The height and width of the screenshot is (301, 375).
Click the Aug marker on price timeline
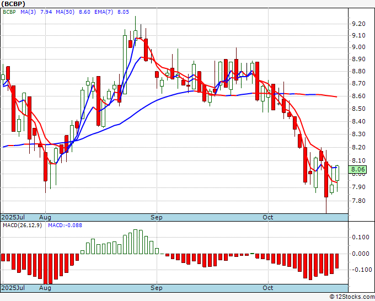coord(45,217)
